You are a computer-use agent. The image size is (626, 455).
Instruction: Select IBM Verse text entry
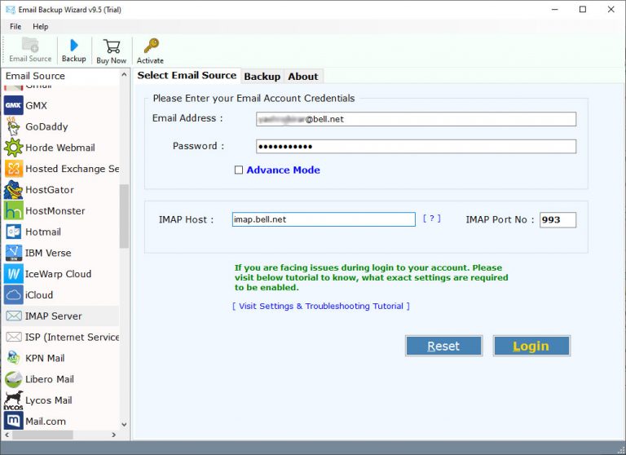coord(48,254)
